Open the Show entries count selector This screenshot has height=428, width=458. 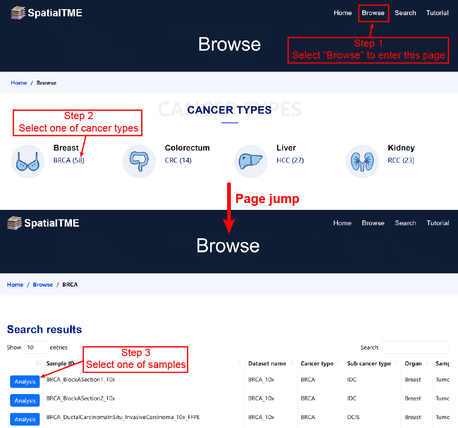click(35, 347)
